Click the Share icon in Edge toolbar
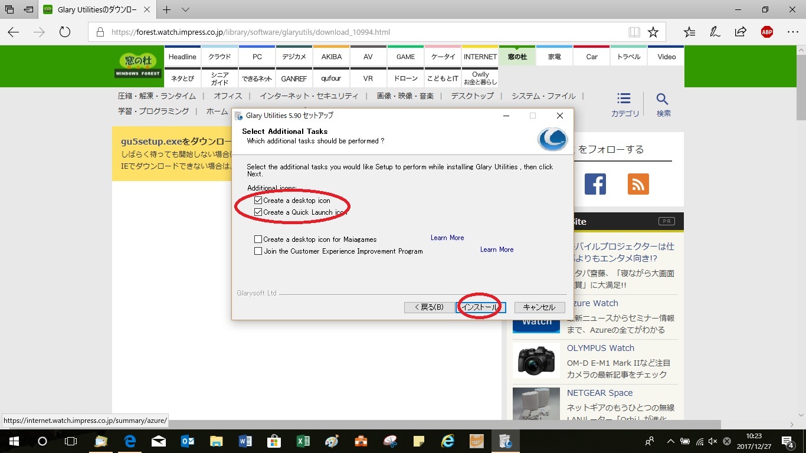Image resolution: width=806 pixels, height=453 pixels. point(741,32)
